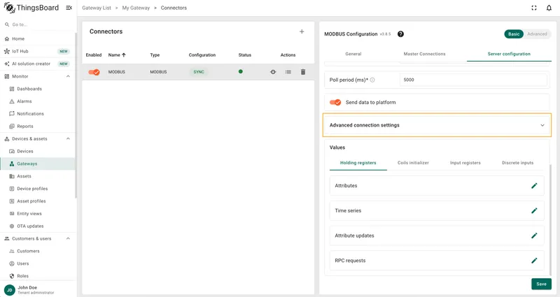
Task: Edit holding registers Attribute updates
Action: point(534,236)
